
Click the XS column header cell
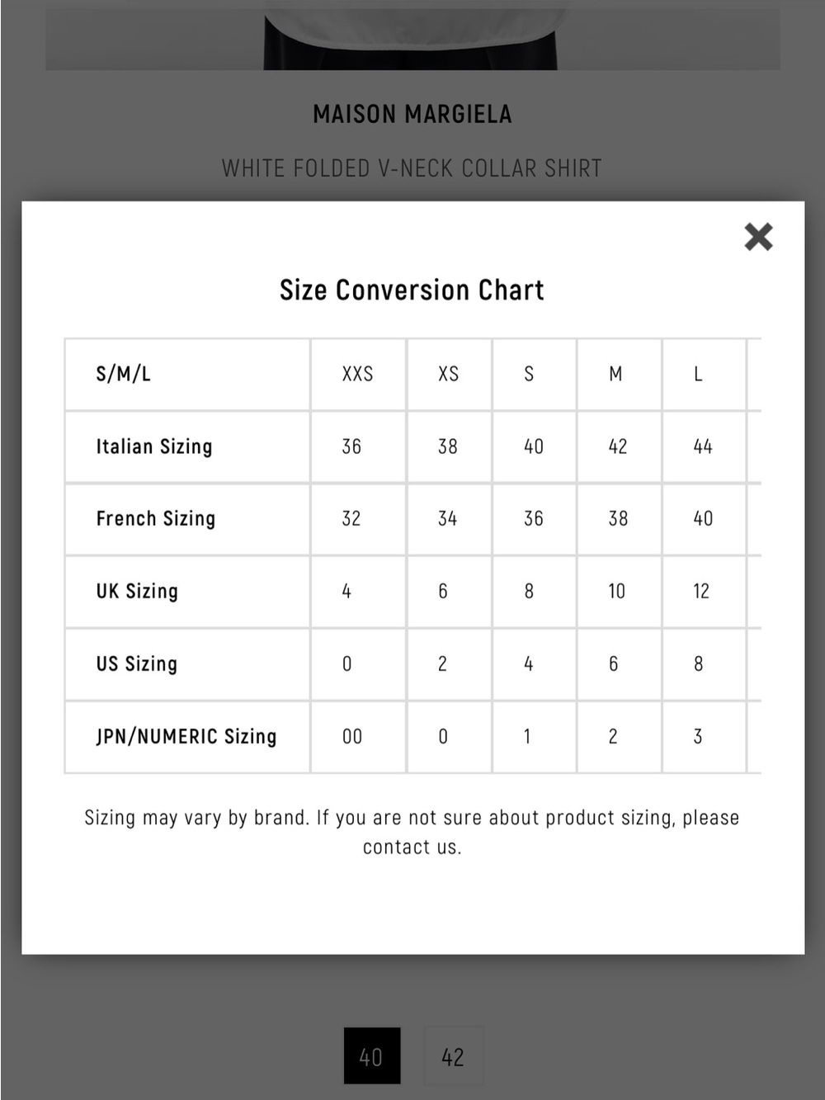pos(449,374)
